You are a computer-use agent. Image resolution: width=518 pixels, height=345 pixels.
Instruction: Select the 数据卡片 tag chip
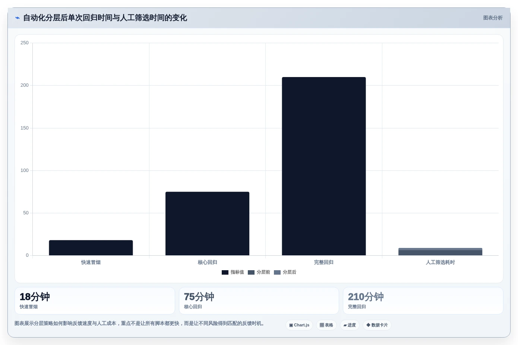coord(377,325)
